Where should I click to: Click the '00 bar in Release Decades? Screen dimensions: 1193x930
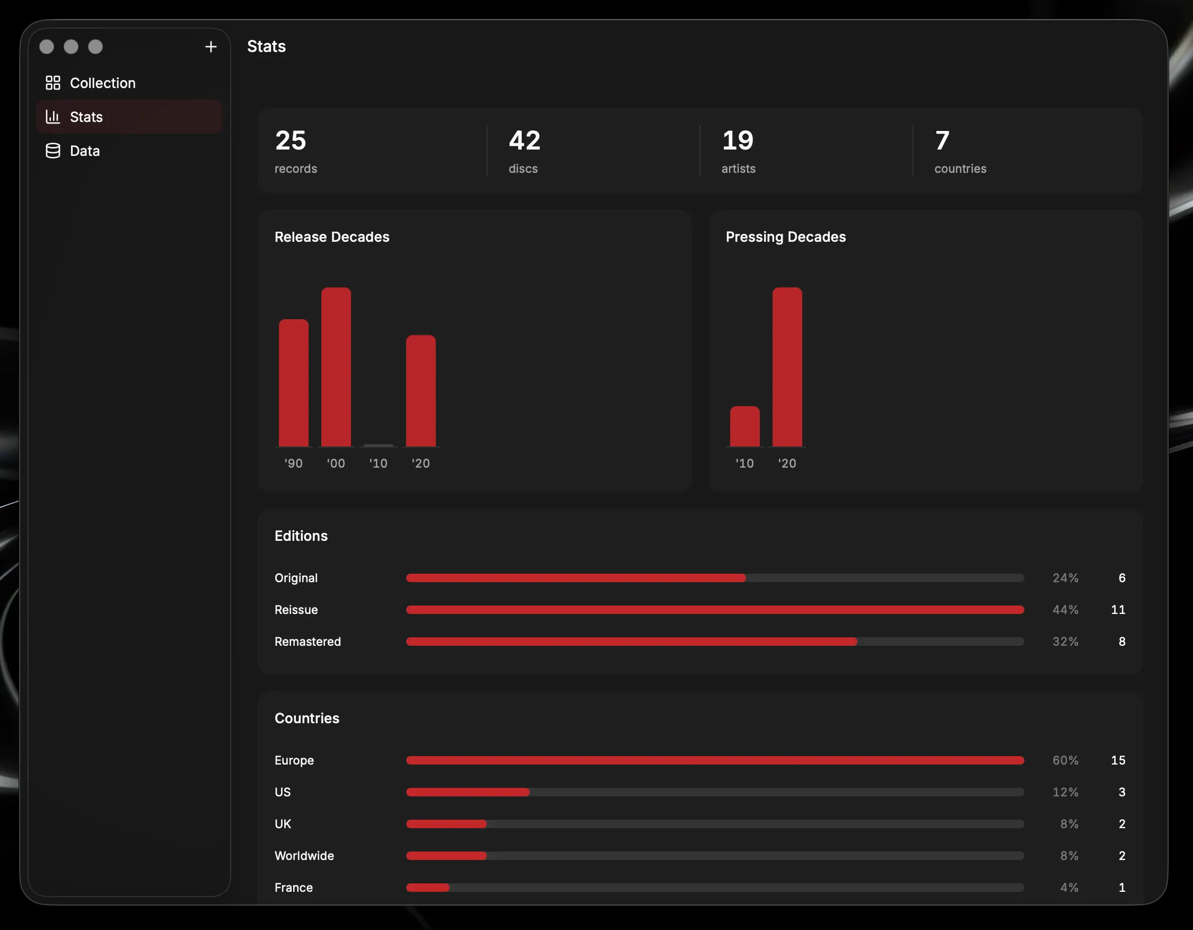[336, 367]
